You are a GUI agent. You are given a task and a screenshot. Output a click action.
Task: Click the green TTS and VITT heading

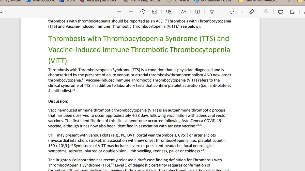[139, 50]
